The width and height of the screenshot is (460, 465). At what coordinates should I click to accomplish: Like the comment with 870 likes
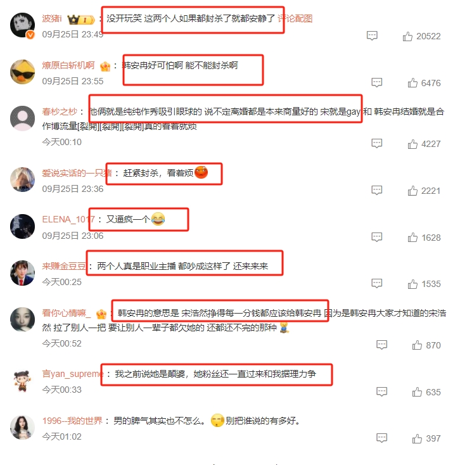(x=417, y=345)
